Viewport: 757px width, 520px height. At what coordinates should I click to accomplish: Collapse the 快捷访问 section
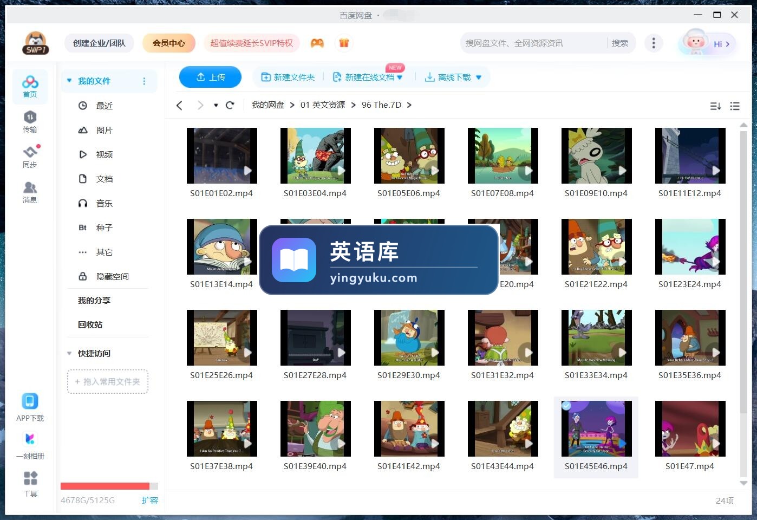click(x=69, y=354)
